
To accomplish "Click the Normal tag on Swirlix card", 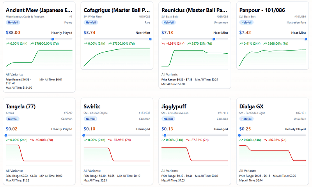I will [90, 119].
